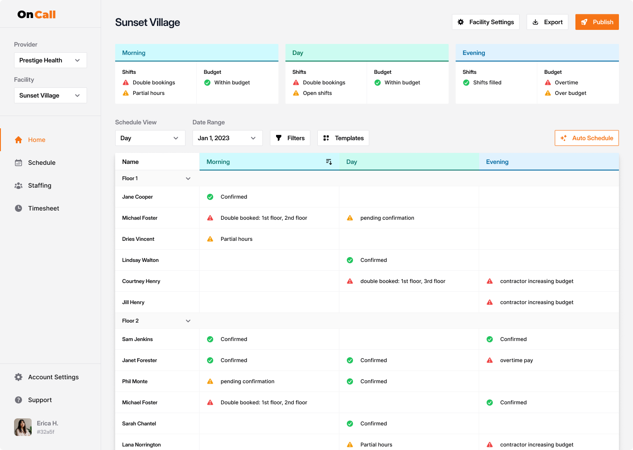Click orange warning icon next to Dries Vincent's partial hours
The height and width of the screenshot is (450, 633).
pyautogui.click(x=210, y=239)
